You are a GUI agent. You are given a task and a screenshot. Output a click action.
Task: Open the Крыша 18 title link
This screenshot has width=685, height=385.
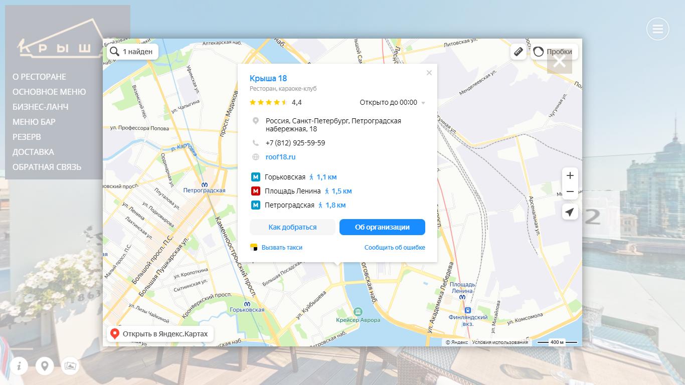(268, 78)
